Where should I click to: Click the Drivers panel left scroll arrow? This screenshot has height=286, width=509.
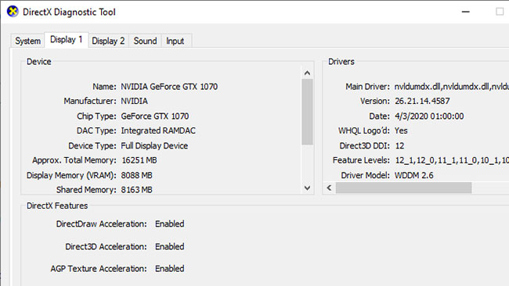[x=330, y=188]
